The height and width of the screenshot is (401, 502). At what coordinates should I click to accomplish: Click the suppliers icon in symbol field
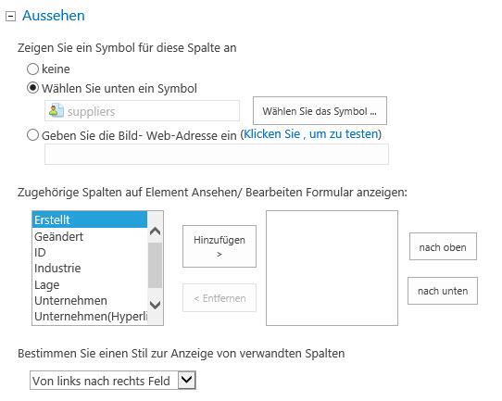point(56,111)
